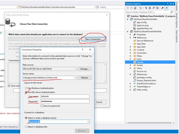Expand the App_Start folder
The height and width of the screenshot is (134, 179).
click(x=130, y=47)
